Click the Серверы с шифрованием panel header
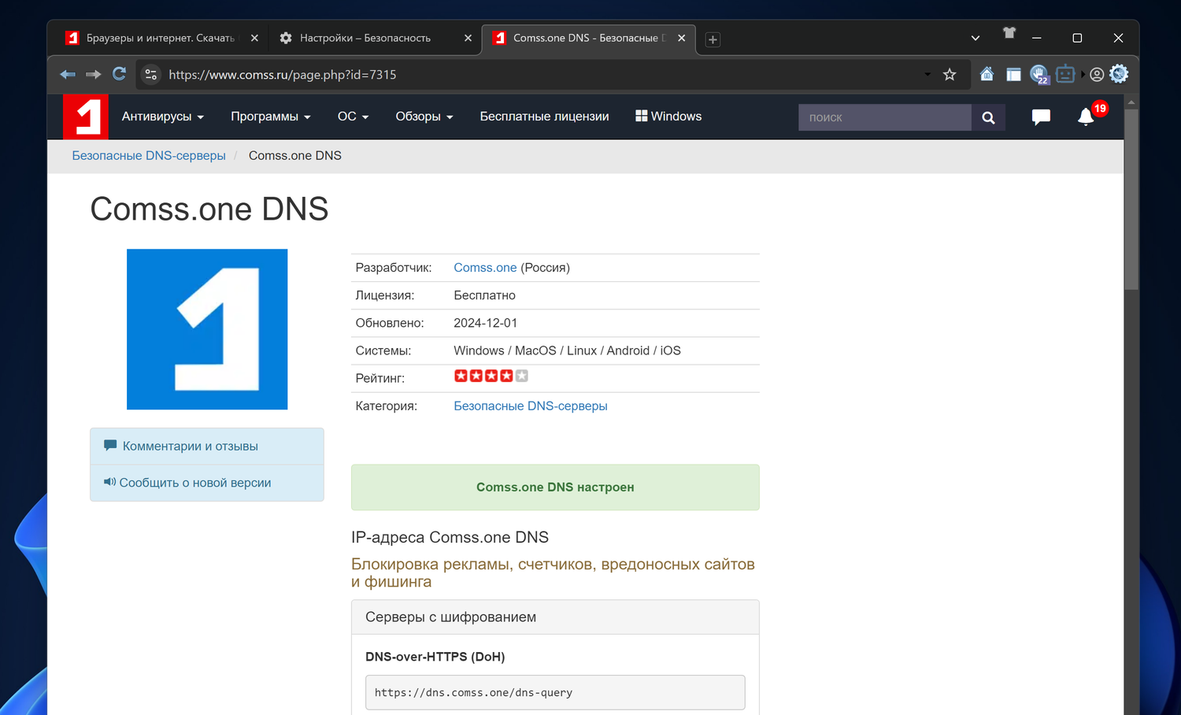The width and height of the screenshot is (1181, 715). [555, 617]
